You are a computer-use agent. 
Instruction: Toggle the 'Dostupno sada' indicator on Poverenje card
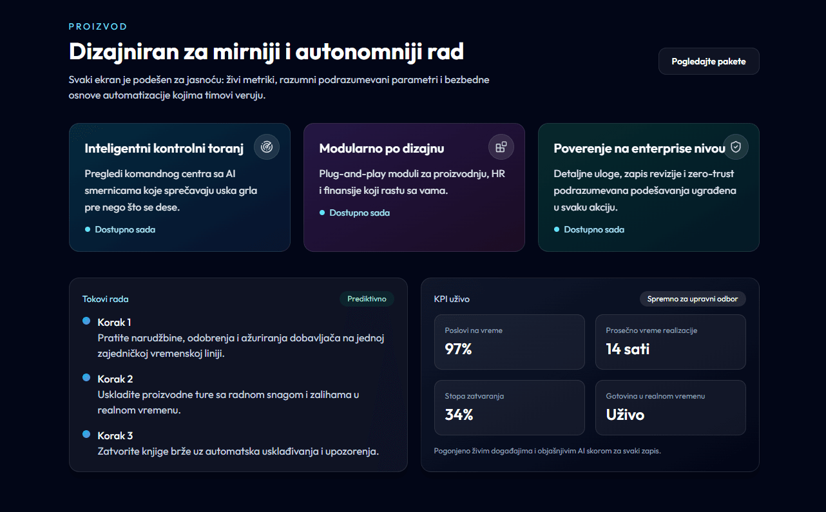557,229
